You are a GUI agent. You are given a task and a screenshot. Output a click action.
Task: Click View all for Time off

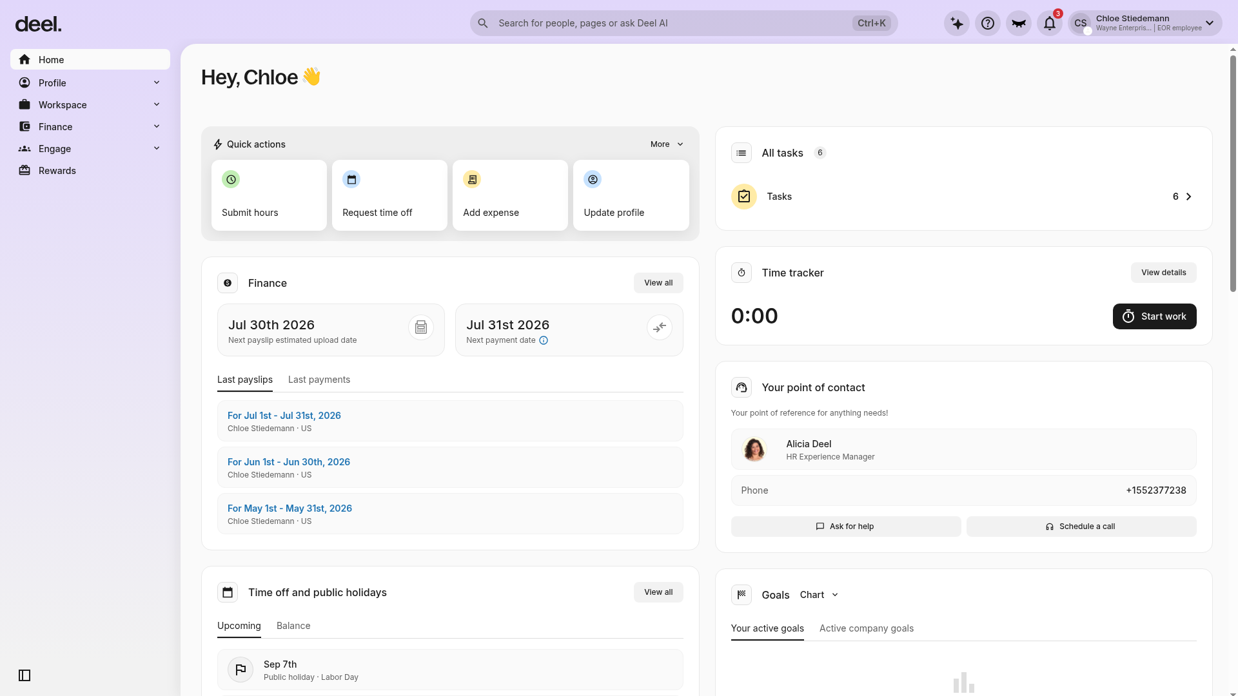pos(658,592)
